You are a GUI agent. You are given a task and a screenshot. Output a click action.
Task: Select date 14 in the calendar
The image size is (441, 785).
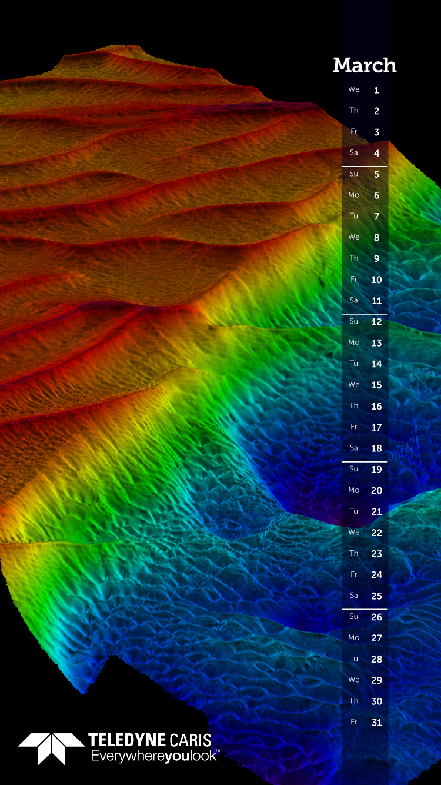pyautogui.click(x=377, y=364)
